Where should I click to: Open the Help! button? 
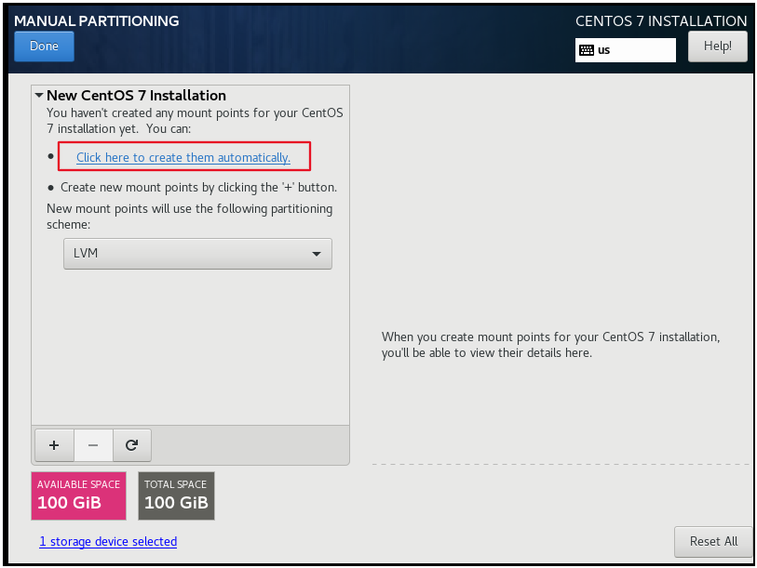[717, 46]
